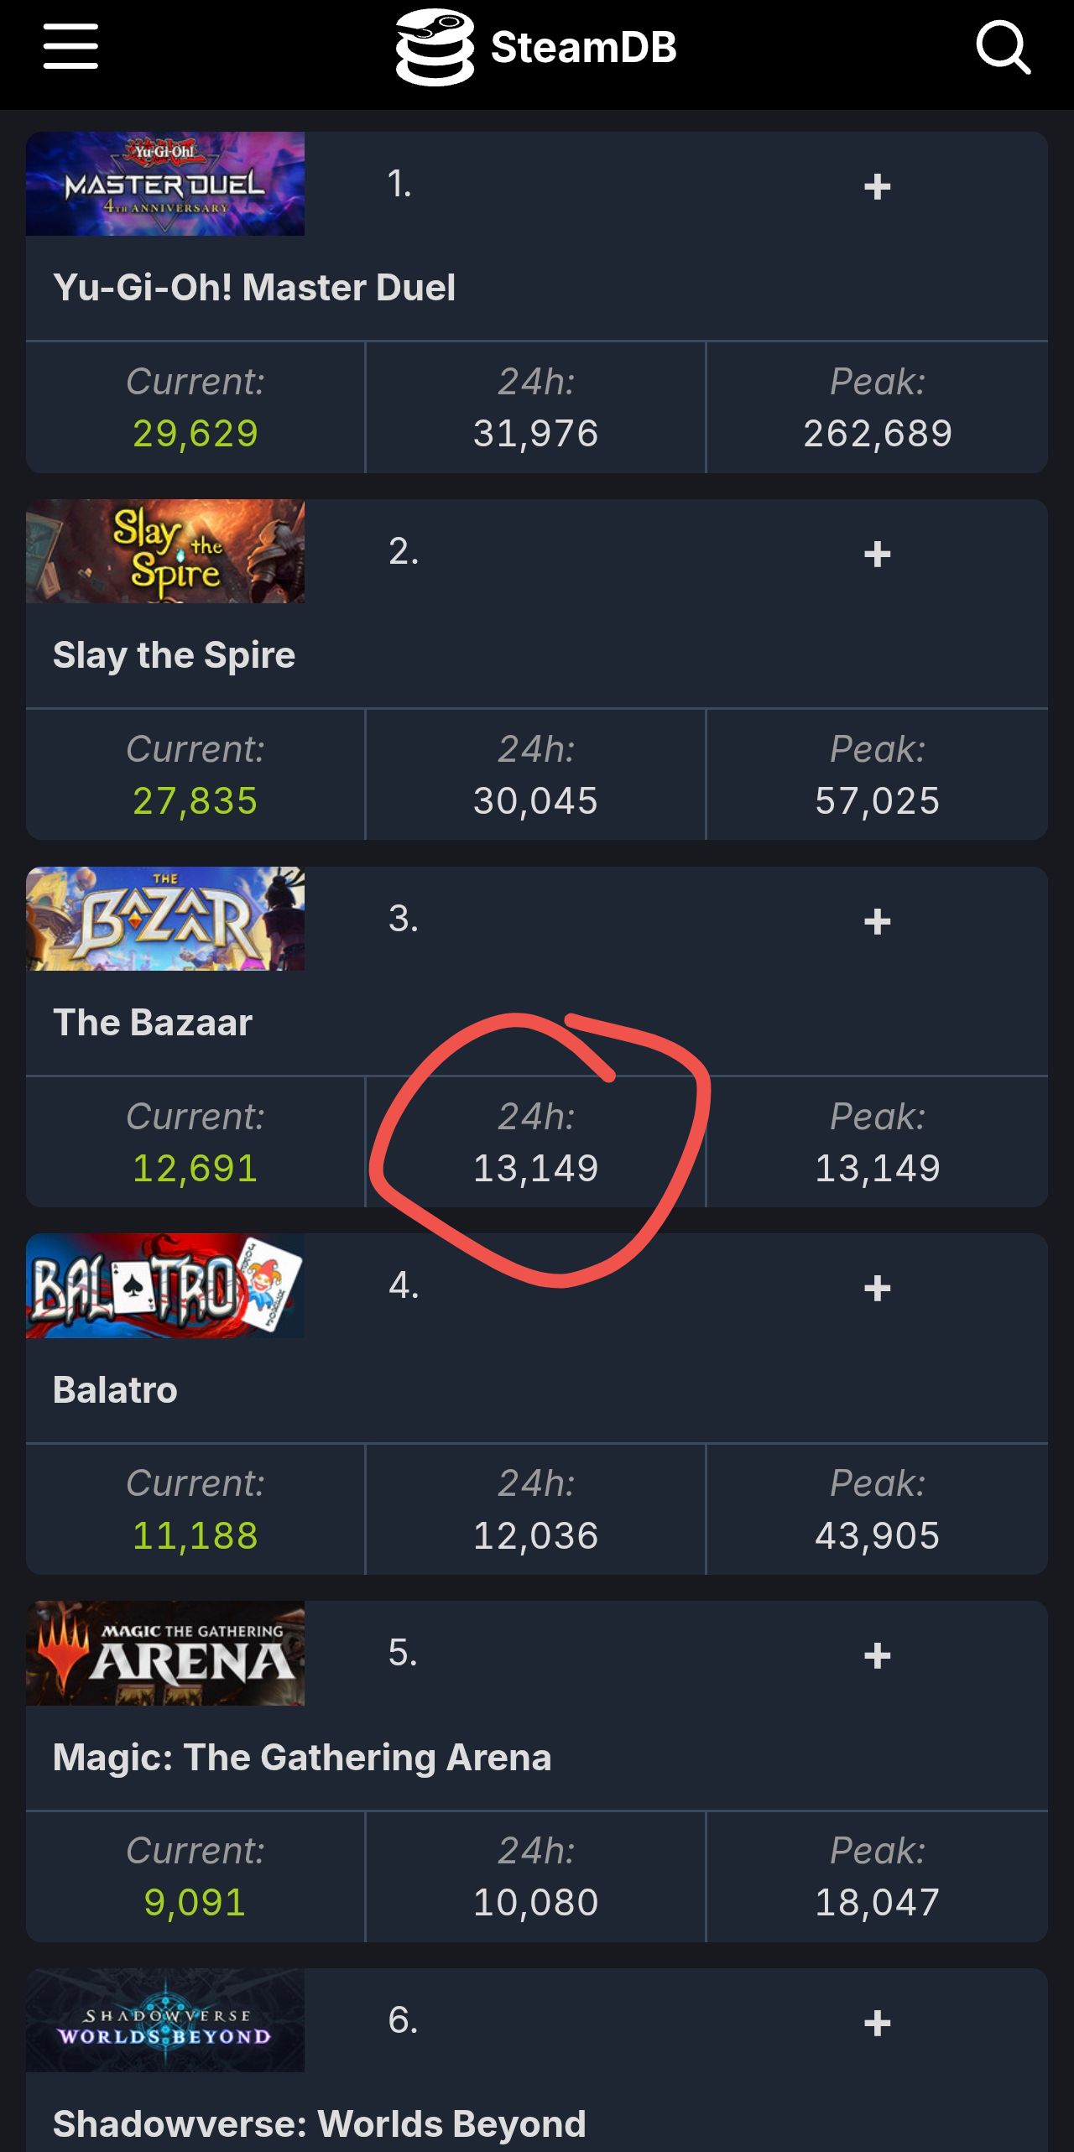Click Shadowverse: Worlds Beyond plus icon
Viewport: 1074px width, 2152px height.
coord(877,2023)
